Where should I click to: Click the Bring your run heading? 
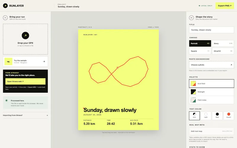[17, 17]
